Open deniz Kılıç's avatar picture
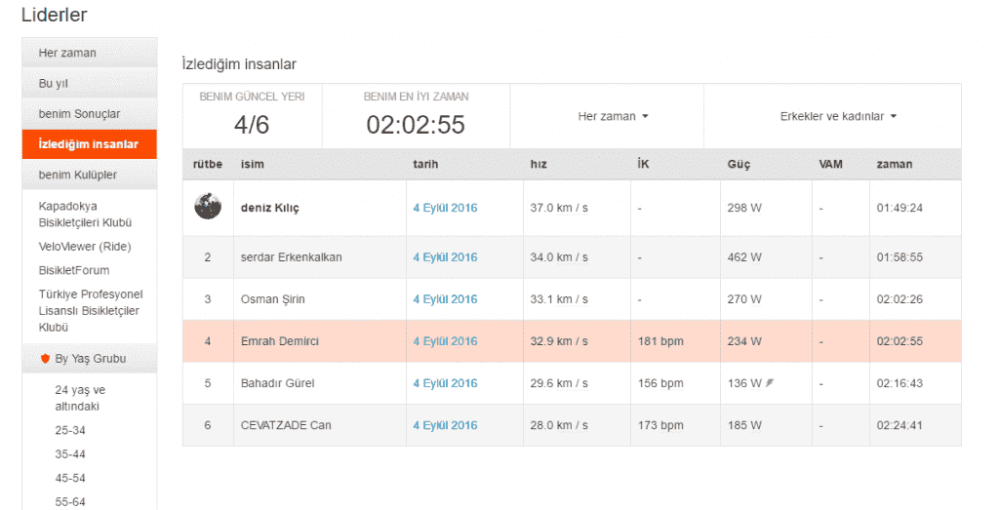The width and height of the screenshot is (999, 510). (208, 207)
